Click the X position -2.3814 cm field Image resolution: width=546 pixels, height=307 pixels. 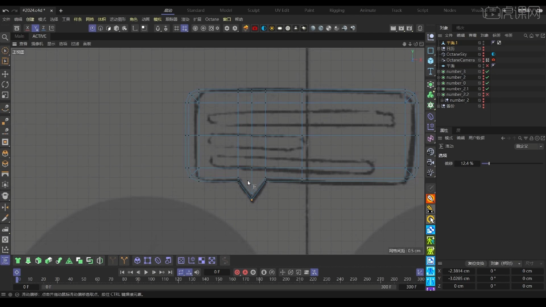(459, 271)
